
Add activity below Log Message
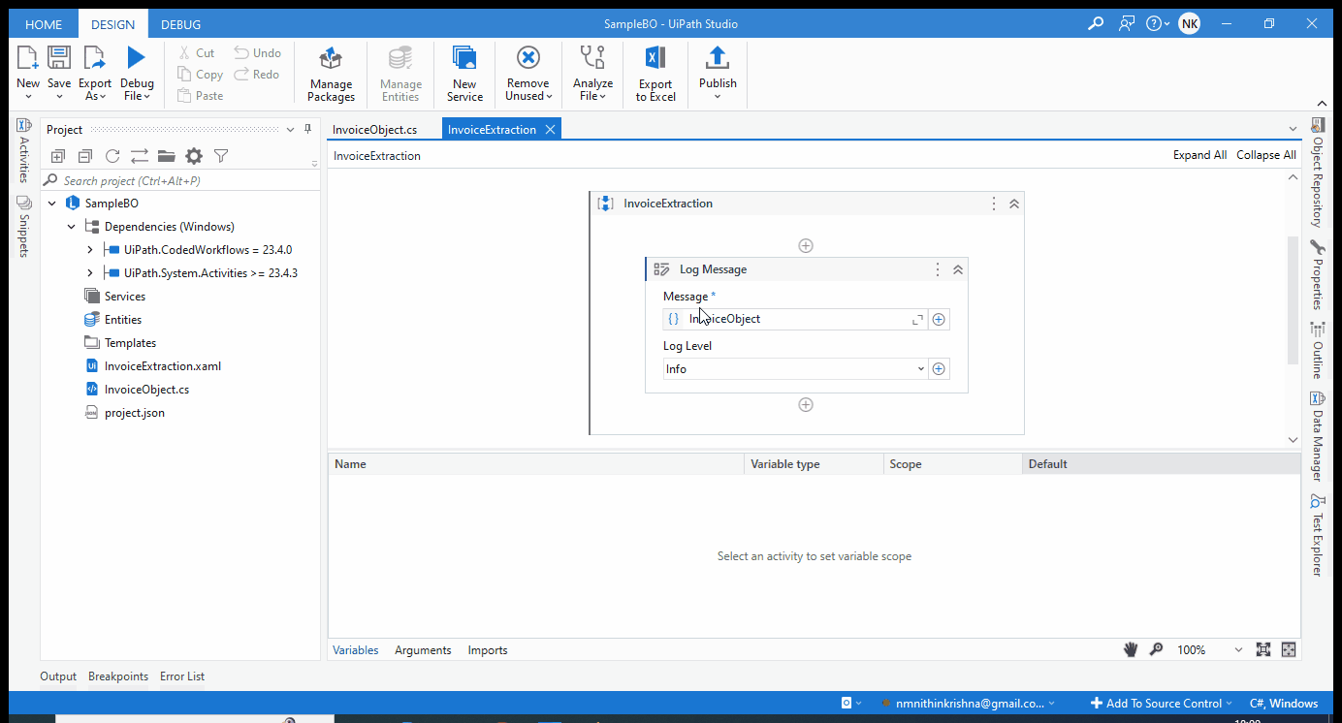(x=806, y=405)
